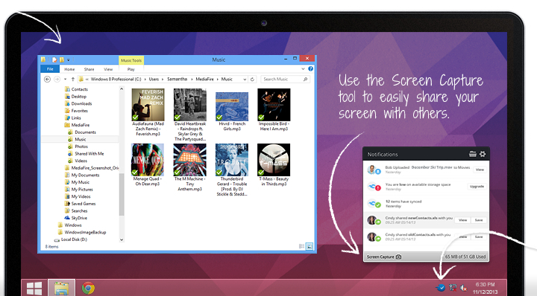Launch Chrome from the taskbar

[88, 288]
